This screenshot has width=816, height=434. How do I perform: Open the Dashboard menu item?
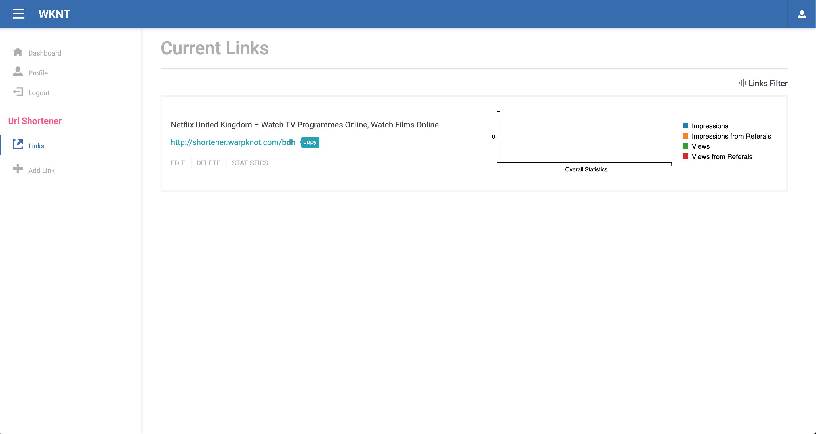45,53
